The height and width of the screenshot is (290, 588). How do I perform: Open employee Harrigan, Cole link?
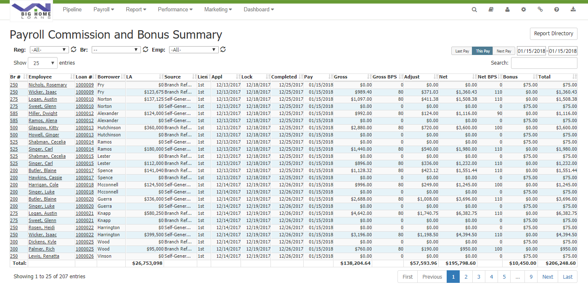[x=43, y=185]
